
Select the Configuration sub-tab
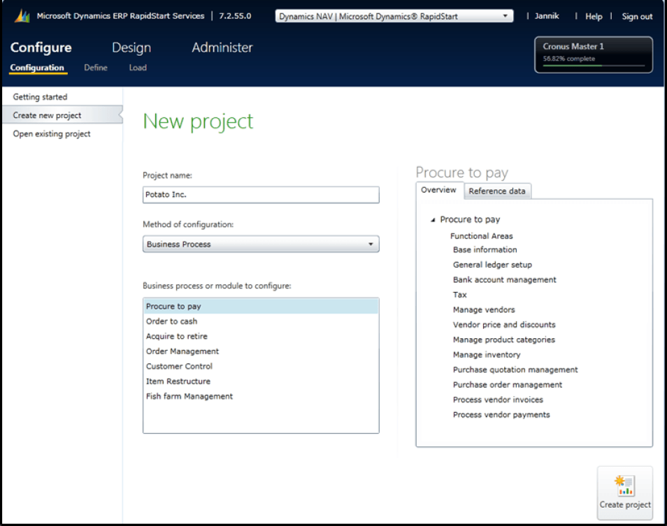click(37, 68)
